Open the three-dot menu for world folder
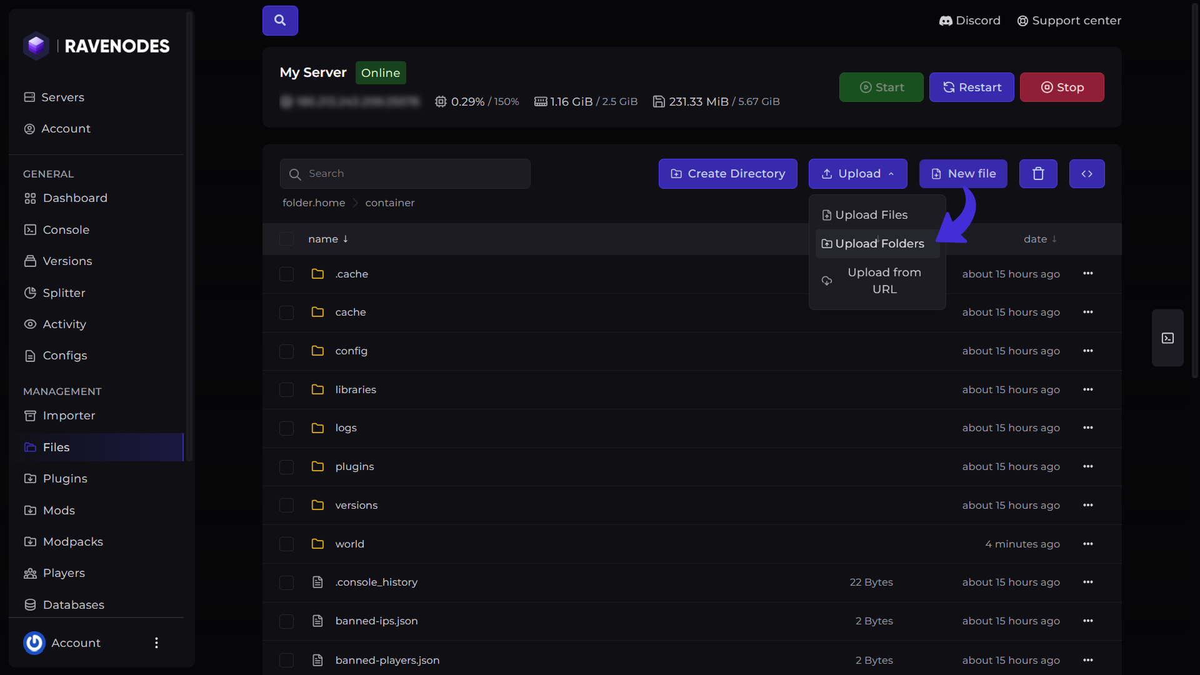Viewport: 1200px width, 675px height. [x=1088, y=544]
